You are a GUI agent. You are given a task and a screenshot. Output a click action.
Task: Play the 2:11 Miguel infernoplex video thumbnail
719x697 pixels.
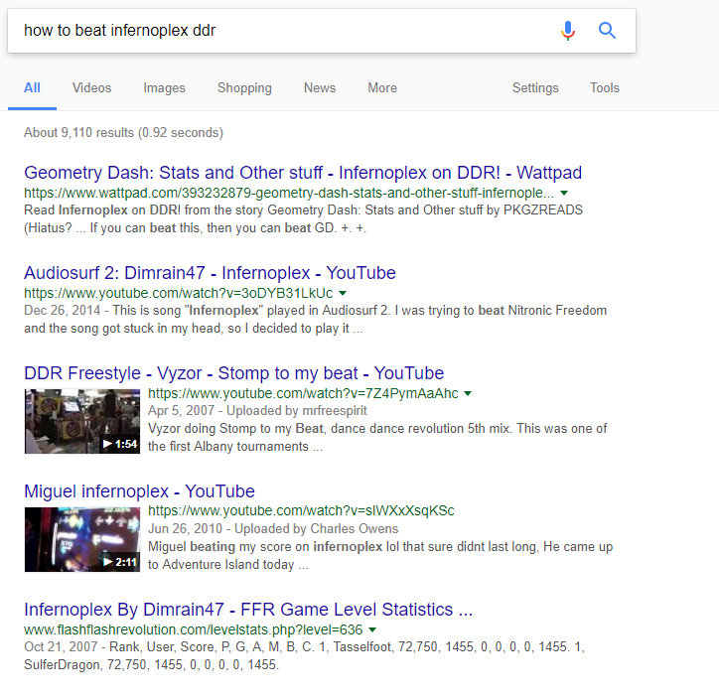pos(82,539)
